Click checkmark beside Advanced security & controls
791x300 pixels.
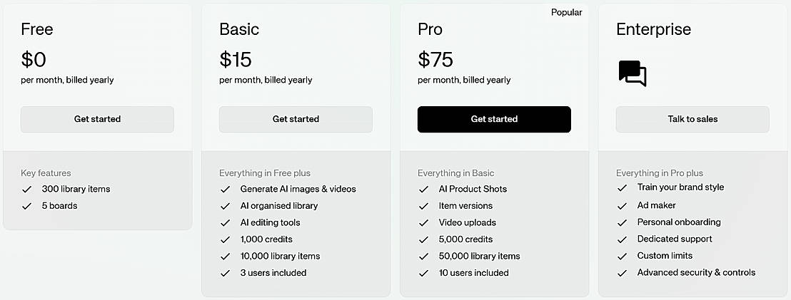coord(622,273)
